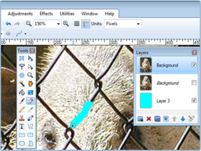
Task: Select the Rounded Rectangle shape tool
Action: click(31, 135)
